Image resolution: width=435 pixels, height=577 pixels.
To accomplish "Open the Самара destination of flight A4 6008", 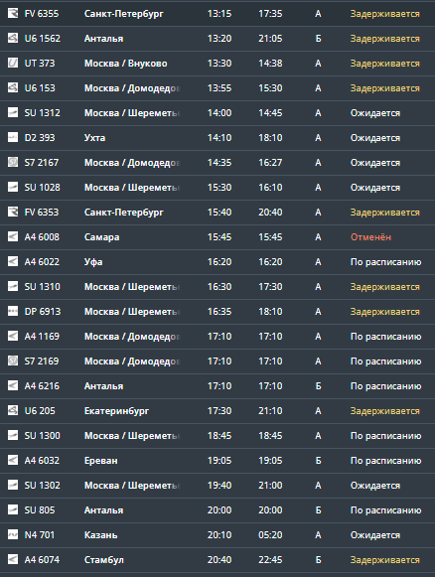I will (x=101, y=237).
